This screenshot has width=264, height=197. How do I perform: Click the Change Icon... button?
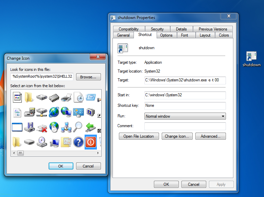point(177,136)
